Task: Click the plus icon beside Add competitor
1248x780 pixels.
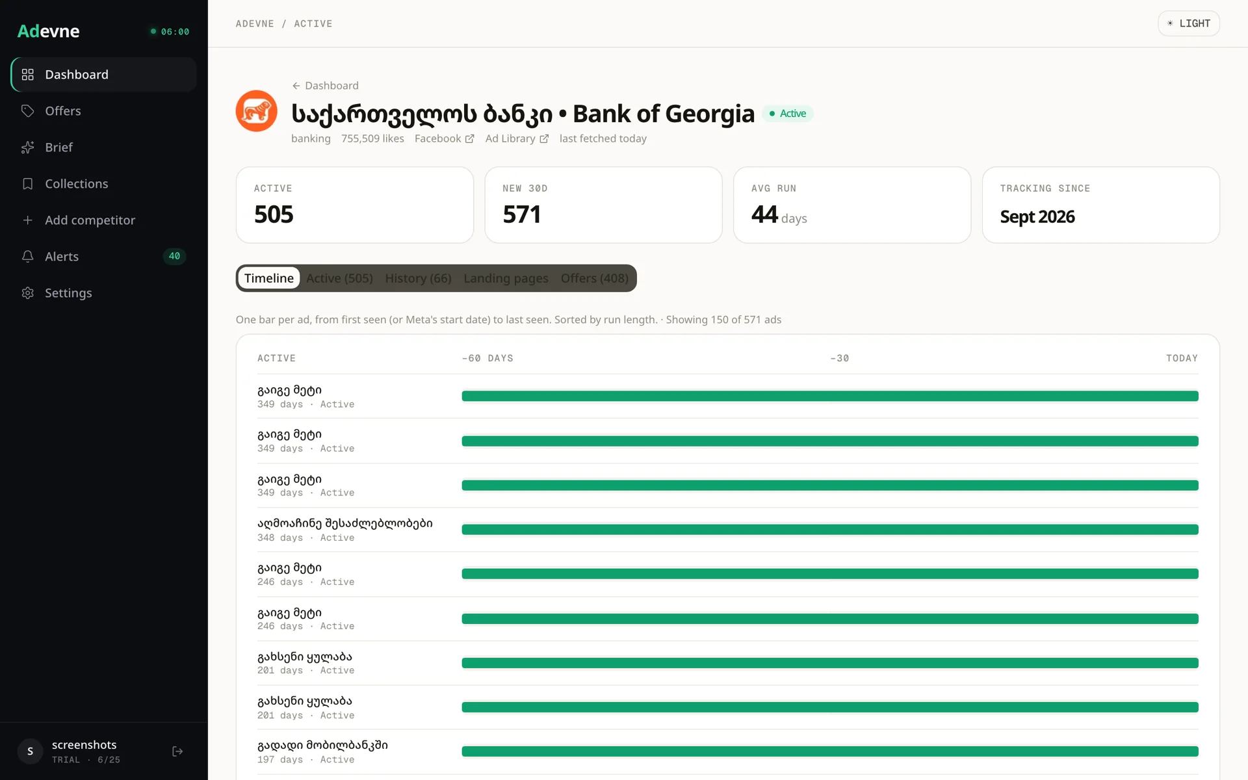Action: point(27,220)
